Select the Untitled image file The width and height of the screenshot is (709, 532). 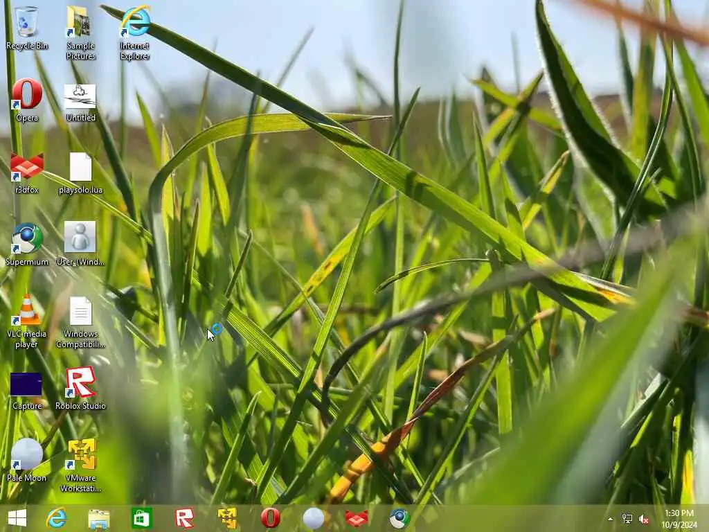80,103
